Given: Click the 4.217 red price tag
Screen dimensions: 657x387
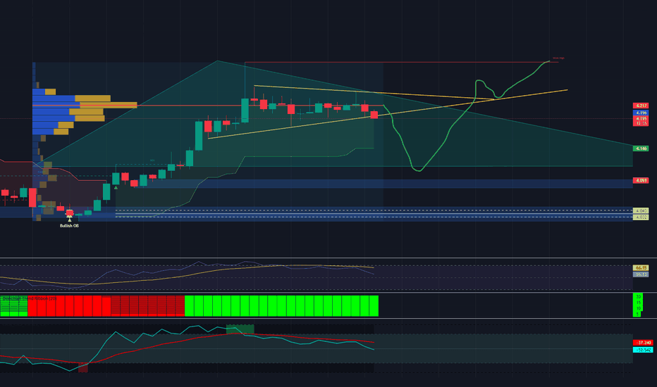Looking at the screenshot, I should (x=640, y=106).
